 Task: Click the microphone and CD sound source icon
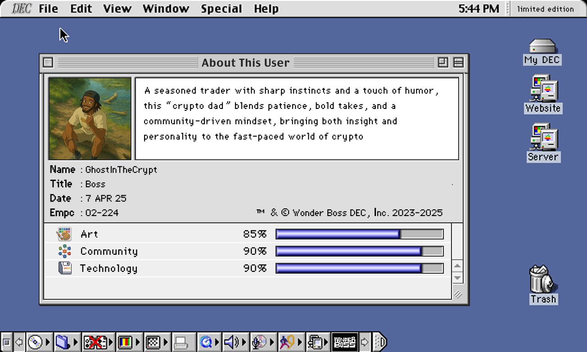coord(260,343)
